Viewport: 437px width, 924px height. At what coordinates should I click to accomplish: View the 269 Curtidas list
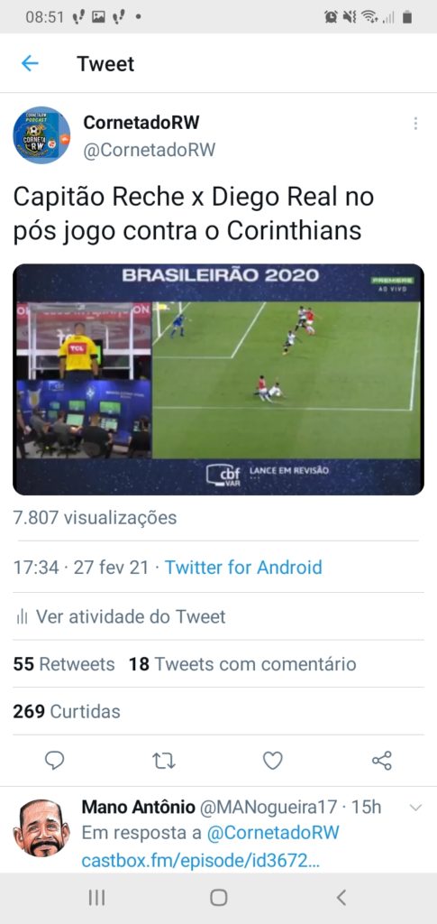coord(67,711)
